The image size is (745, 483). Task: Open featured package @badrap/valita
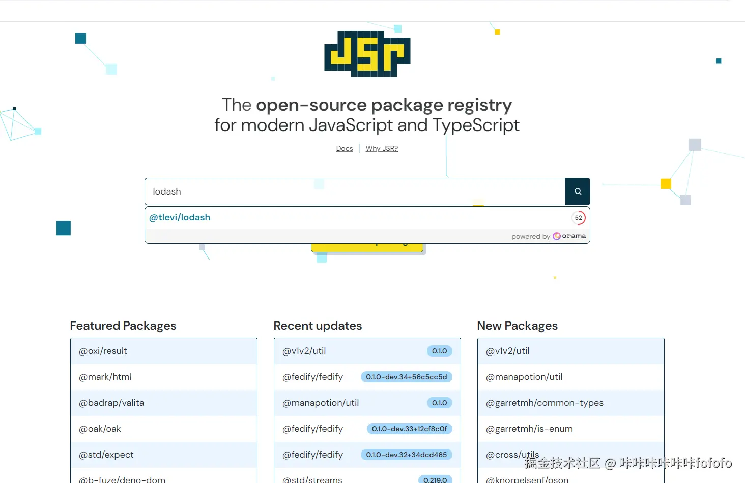tap(164, 403)
